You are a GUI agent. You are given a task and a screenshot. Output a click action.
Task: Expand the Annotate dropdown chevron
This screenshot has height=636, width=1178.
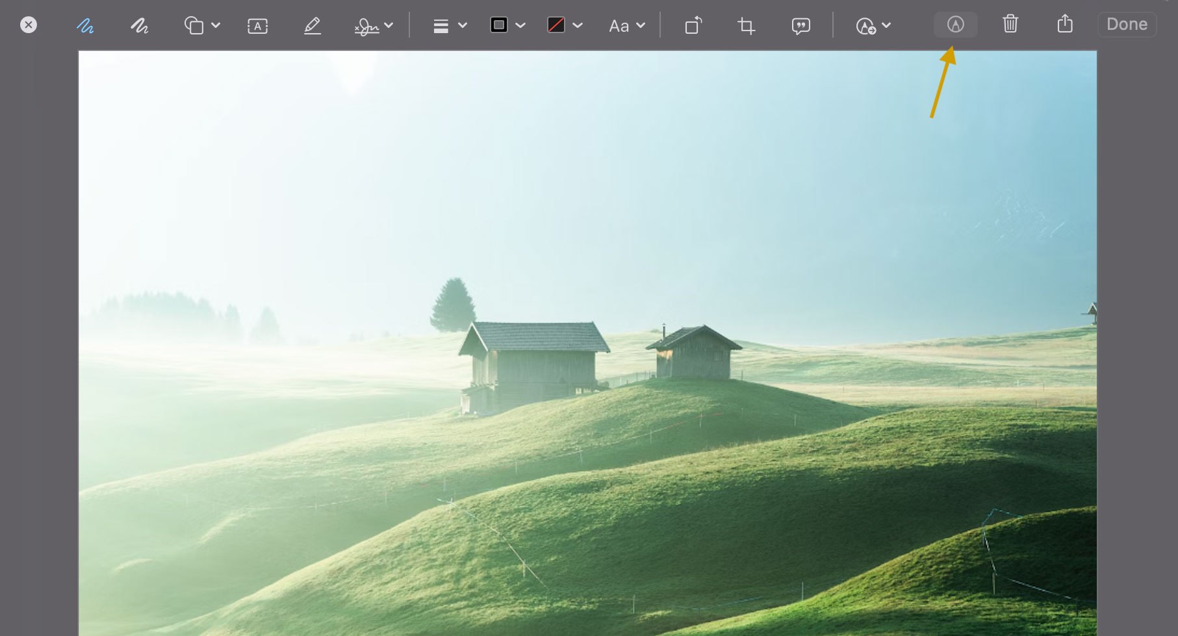(886, 25)
